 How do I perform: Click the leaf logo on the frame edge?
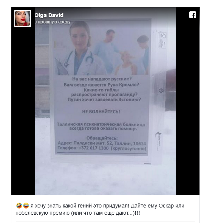tap(158, 134)
